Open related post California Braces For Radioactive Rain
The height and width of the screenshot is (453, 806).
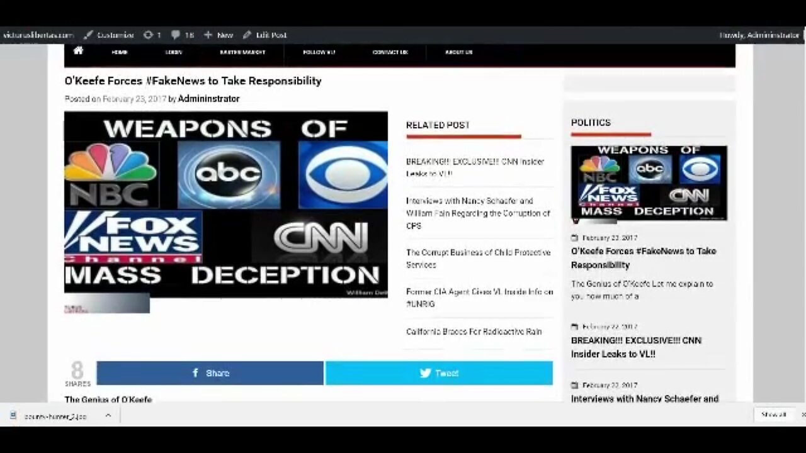474,332
